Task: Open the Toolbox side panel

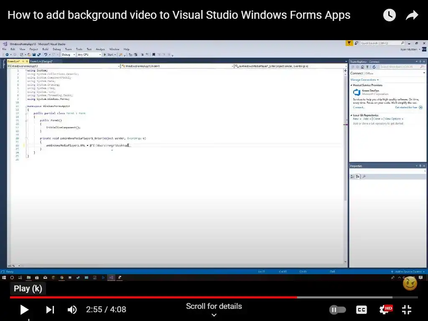Action: click(3, 64)
